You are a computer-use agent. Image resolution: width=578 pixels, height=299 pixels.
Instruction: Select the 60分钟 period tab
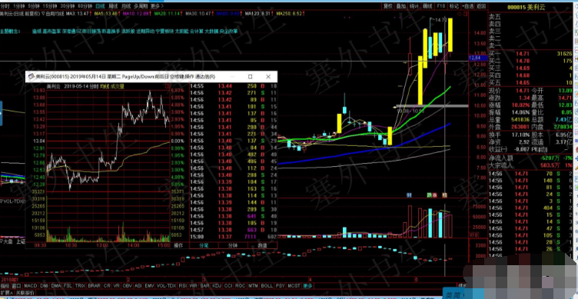pyautogui.click(x=85, y=6)
